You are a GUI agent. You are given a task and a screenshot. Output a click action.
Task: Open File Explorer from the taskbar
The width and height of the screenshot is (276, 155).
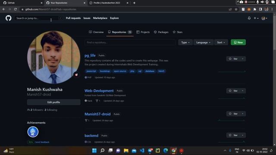pos(126,151)
